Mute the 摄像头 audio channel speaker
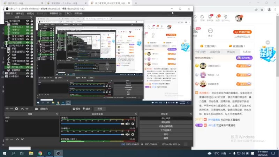 click(x=127, y=124)
